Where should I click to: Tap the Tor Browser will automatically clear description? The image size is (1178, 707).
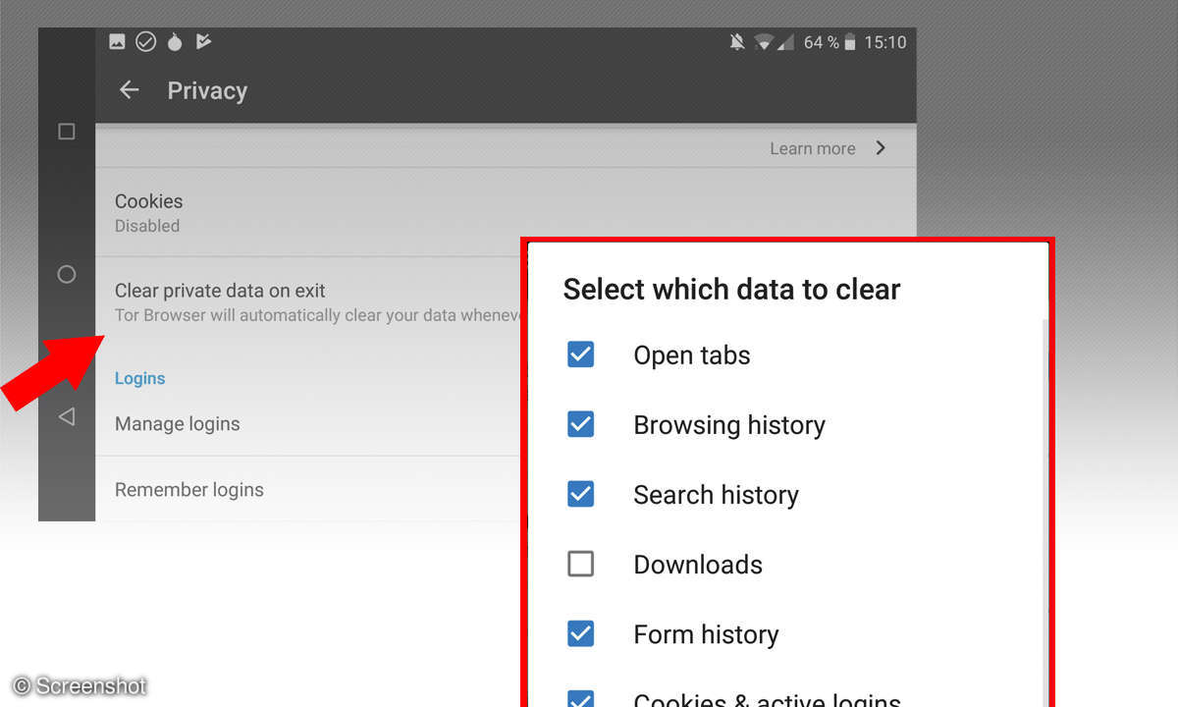coord(318,315)
